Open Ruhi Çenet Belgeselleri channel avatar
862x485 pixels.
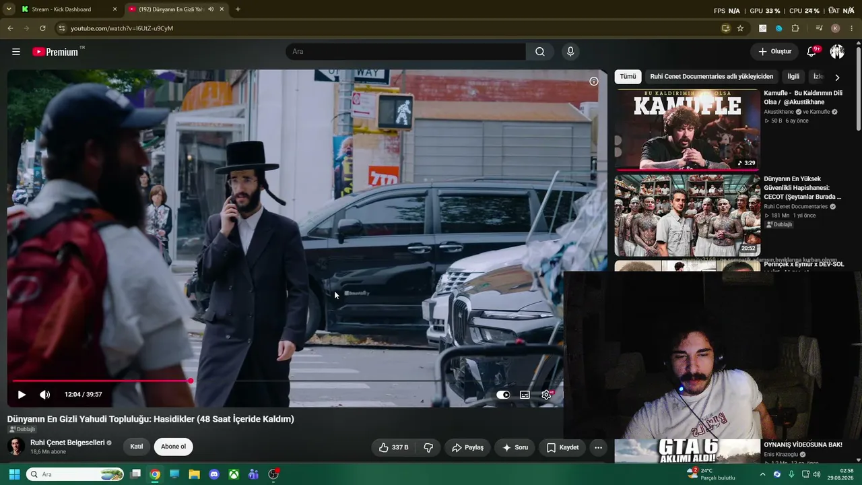pyautogui.click(x=16, y=447)
